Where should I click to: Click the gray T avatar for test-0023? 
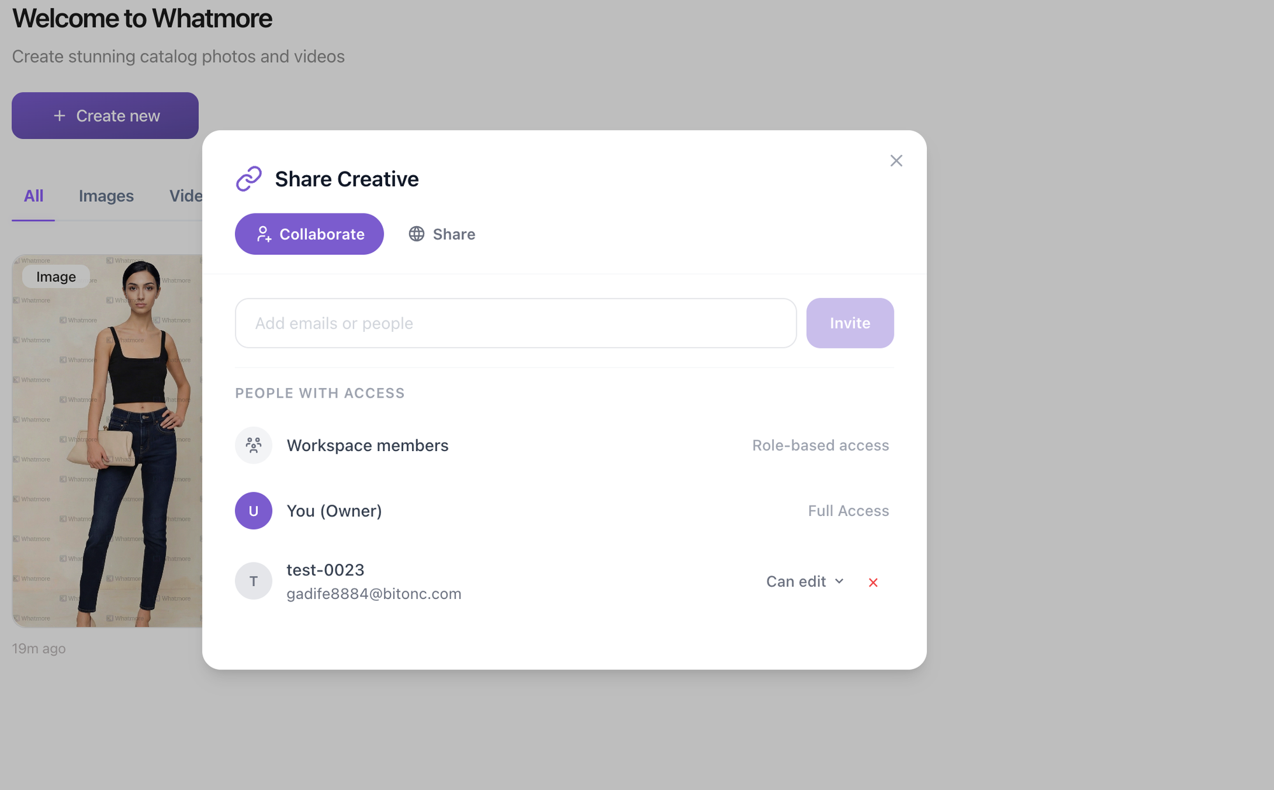point(254,581)
